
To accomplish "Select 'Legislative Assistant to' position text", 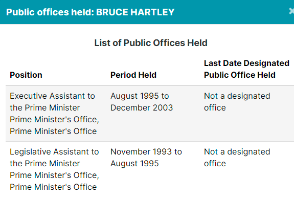I will (54, 152).
